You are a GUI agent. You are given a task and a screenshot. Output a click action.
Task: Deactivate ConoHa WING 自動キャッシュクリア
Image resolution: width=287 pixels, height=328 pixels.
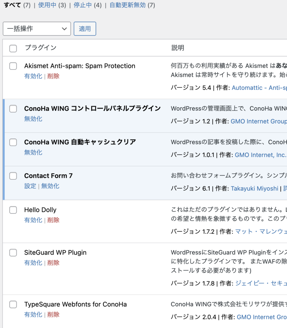click(33, 152)
